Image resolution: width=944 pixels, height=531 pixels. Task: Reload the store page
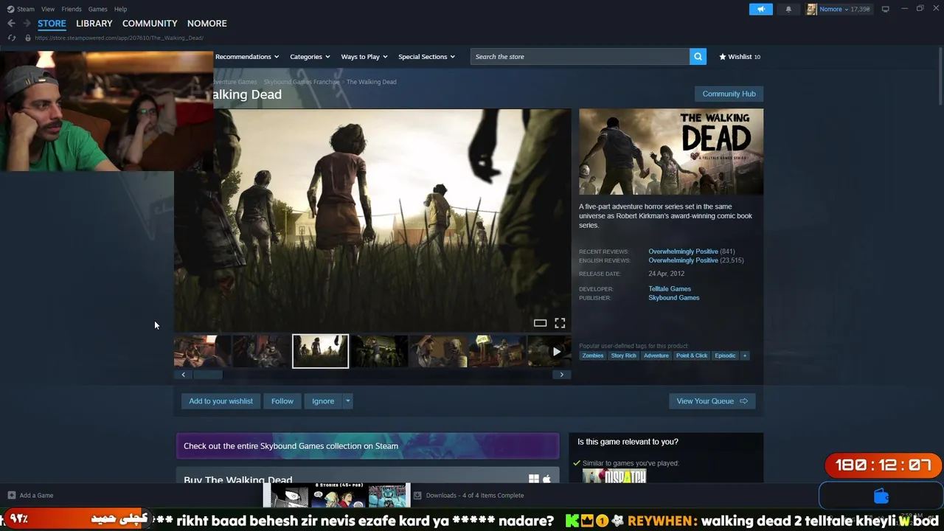point(11,38)
